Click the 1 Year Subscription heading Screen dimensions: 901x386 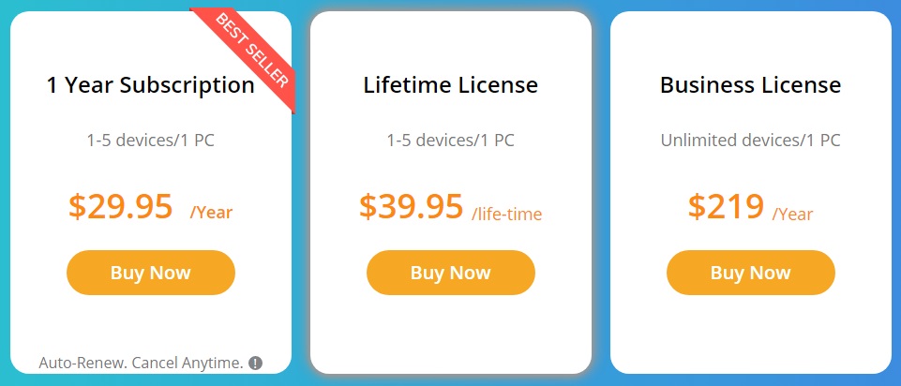tap(150, 85)
